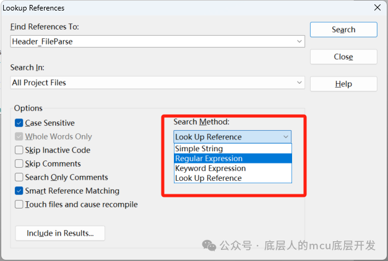The height and width of the screenshot is (261, 388).
Task: Toggle the Whole Words Only checkbox
Action: click(20, 137)
